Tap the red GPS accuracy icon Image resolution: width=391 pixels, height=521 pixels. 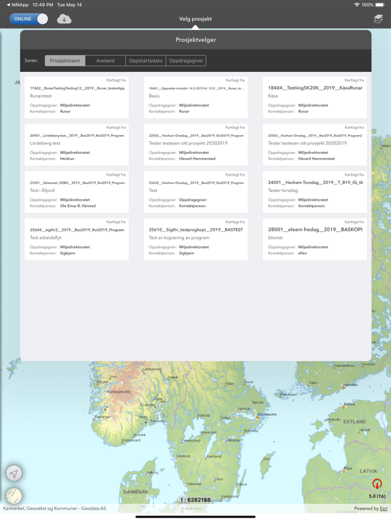point(377,484)
